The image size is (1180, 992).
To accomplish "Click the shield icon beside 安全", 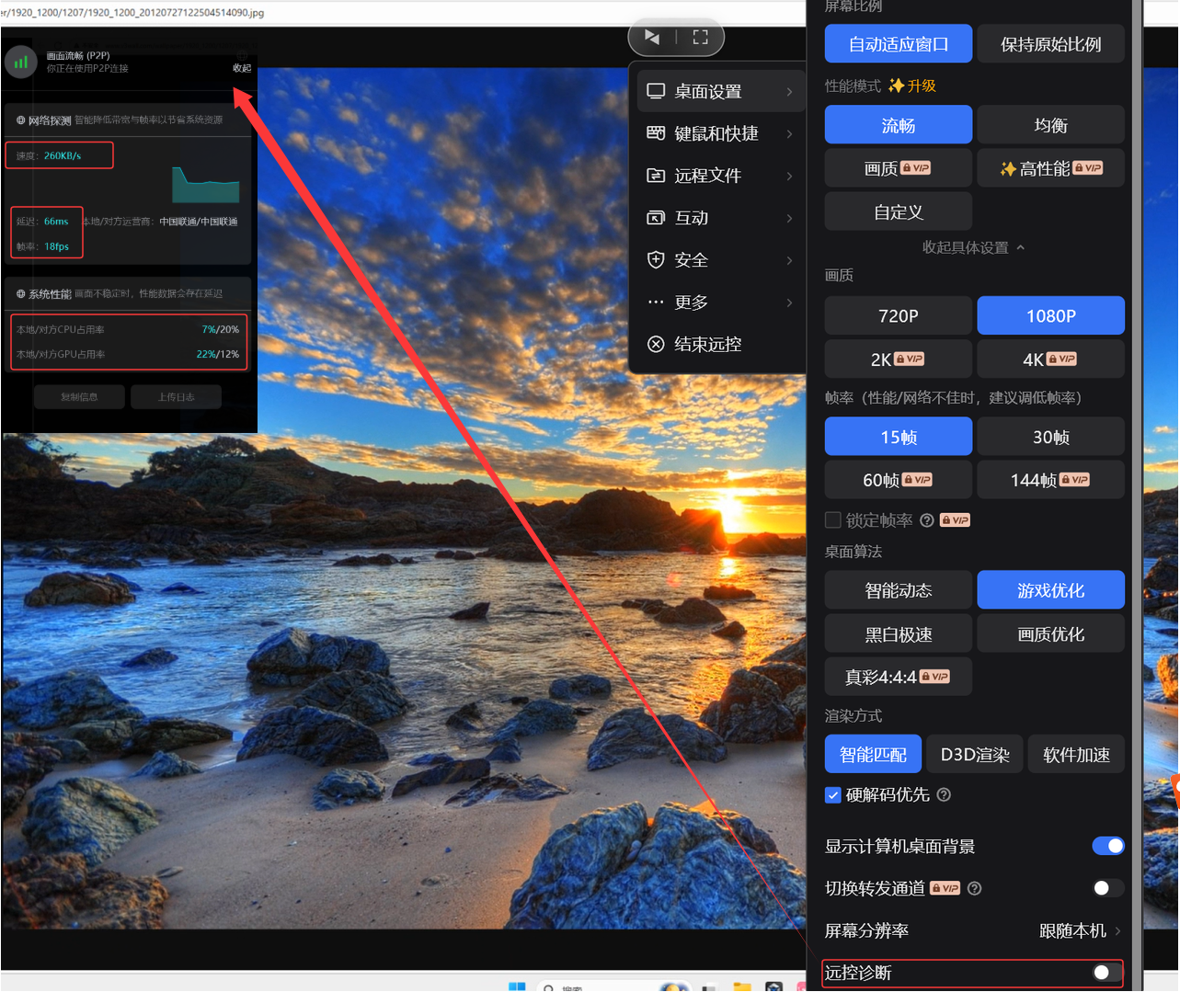I will (656, 260).
